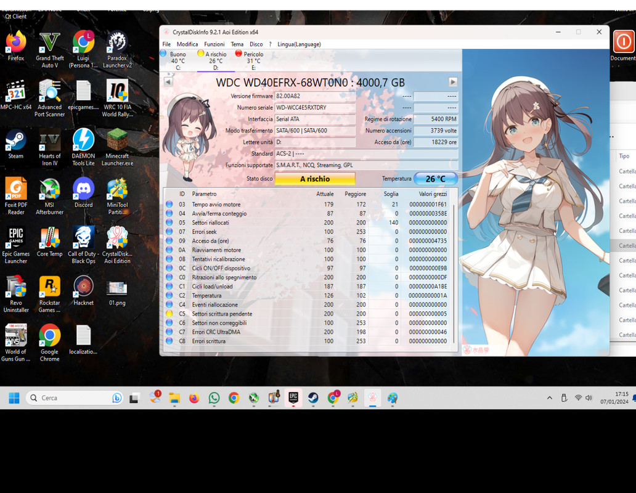Go to previous disk with left arrow
Image resolution: width=636 pixels, height=493 pixels.
coord(168,82)
